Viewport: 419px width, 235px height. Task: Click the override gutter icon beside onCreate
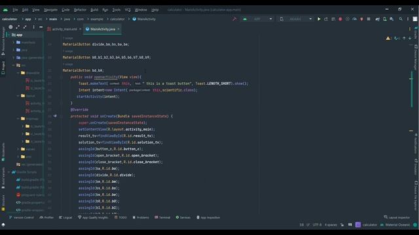(55, 116)
